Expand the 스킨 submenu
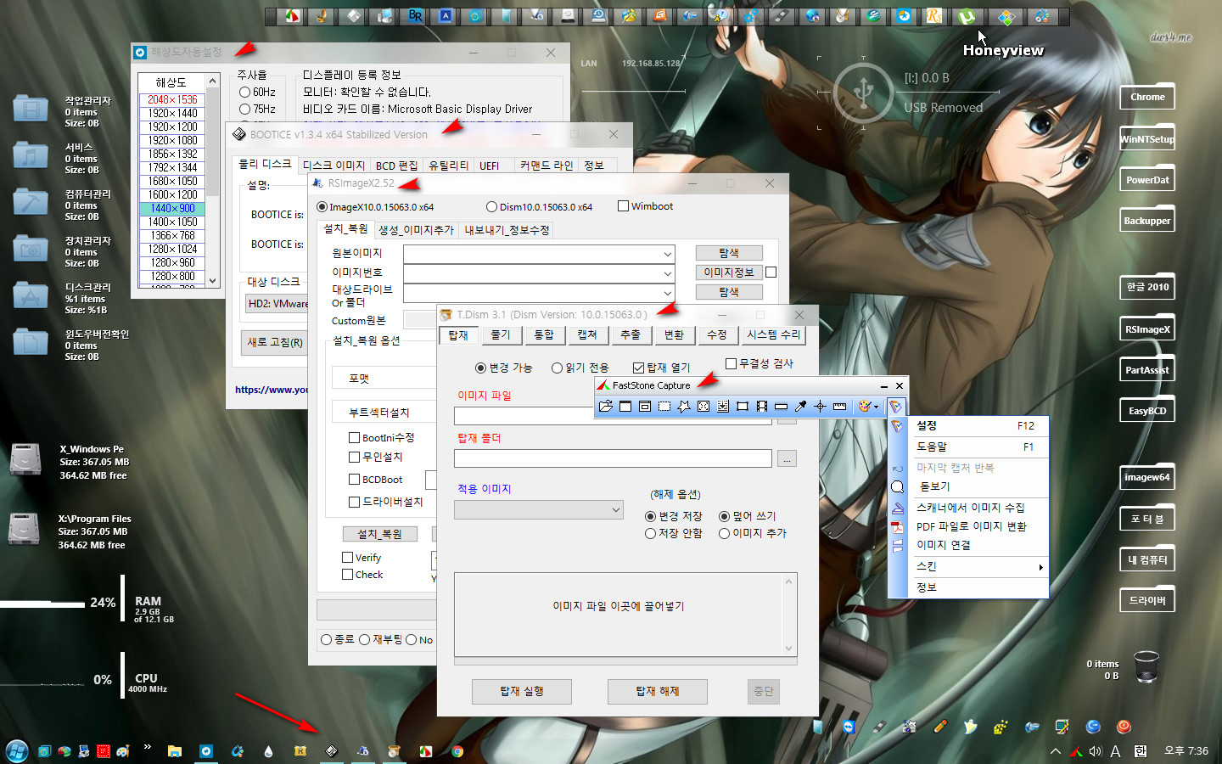 [x=976, y=566]
